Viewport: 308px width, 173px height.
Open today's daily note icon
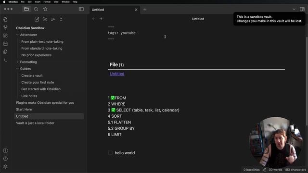click(5, 44)
